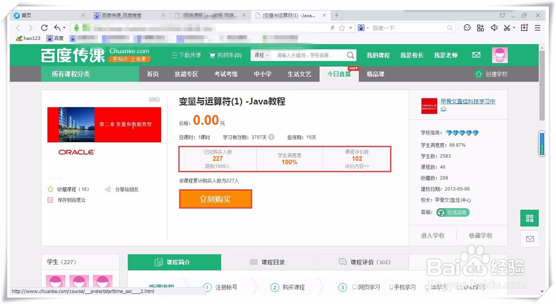Switch to the 首页 browser tab
The width and height of the screenshot is (556, 304).
49,15
